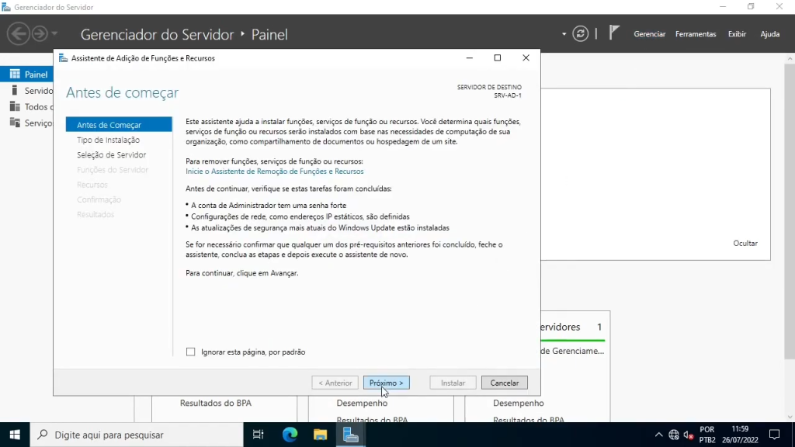Screen dimensions: 795x447
Task: Open navigation history dropdown beside forward arrow
Action: [x=54, y=34]
